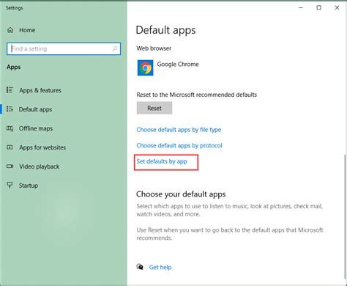Image resolution: width=347 pixels, height=286 pixels.
Task: Click the Offline maps map icon
Action: (10, 128)
